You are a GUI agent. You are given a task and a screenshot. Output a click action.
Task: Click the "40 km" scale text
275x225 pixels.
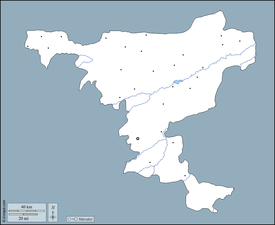click(x=27, y=207)
